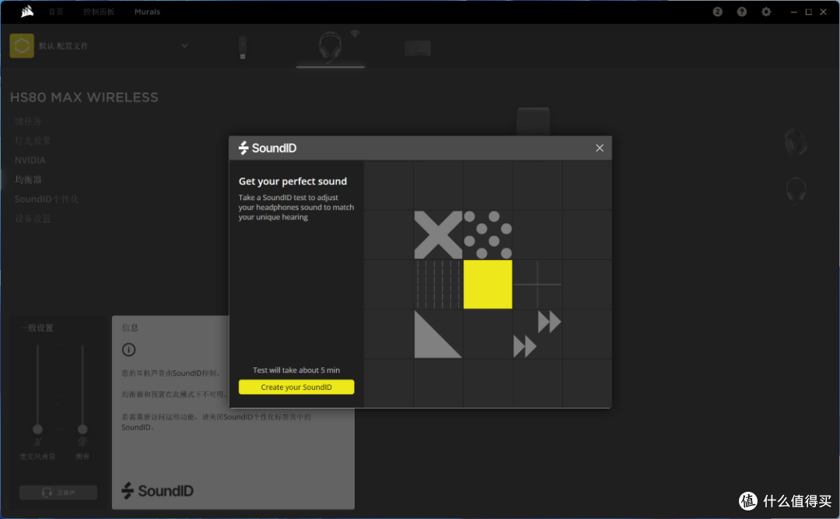Screen dimensions: 840x519
Task: Open the 设备设置 device settings menu
Action: tap(33, 219)
